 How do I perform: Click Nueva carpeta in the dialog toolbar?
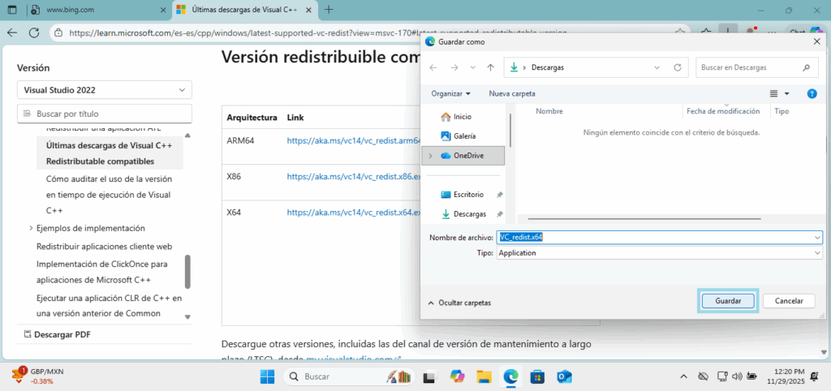512,94
